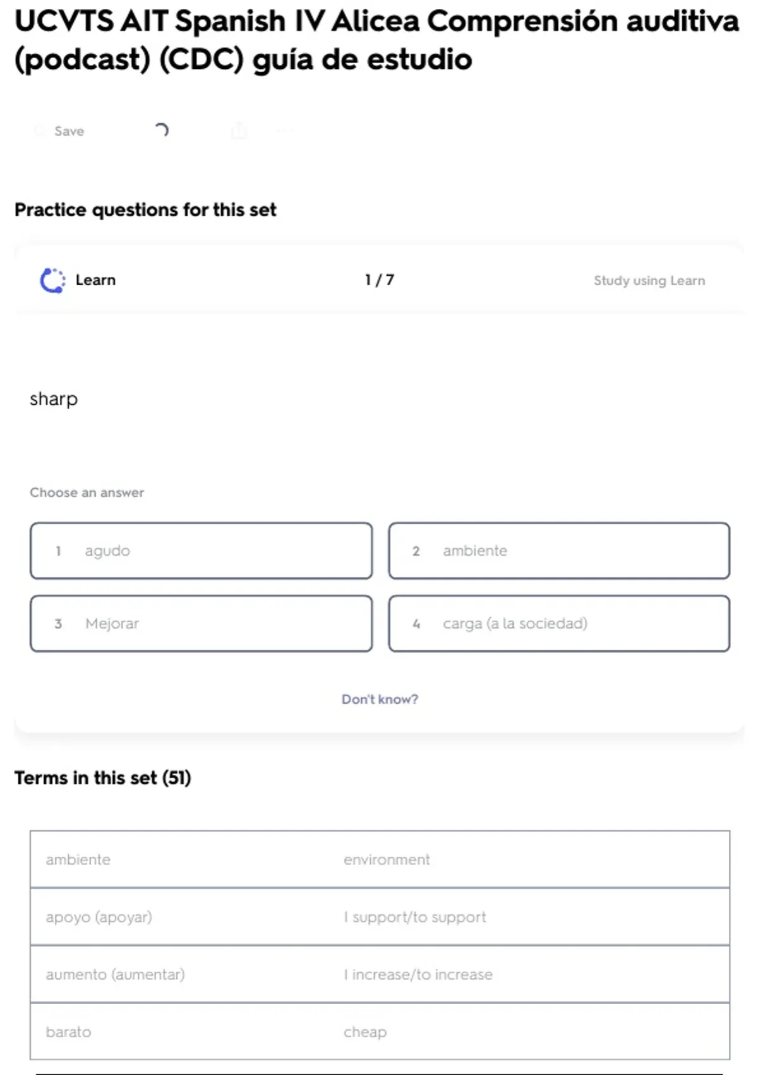Image resolution: width=758 pixels, height=1075 pixels.
Task: Open Study using Learn link
Action: [649, 280]
